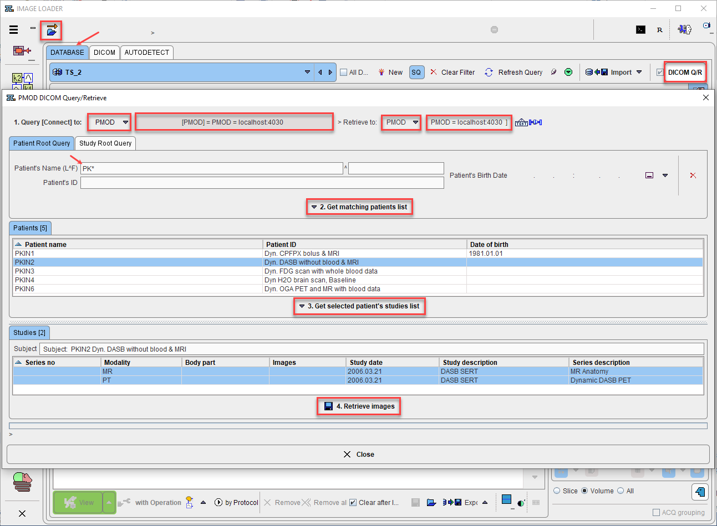
Task: Select the Study Root Query tab
Action: [x=105, y=143]
